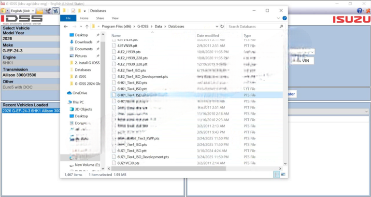Select G-IDSS in the address breadcrumb

coord(143,27)
